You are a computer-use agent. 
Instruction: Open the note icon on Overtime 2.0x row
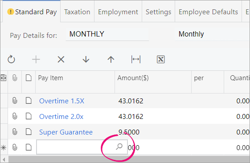pyautogui.click(x=29, y=116)
